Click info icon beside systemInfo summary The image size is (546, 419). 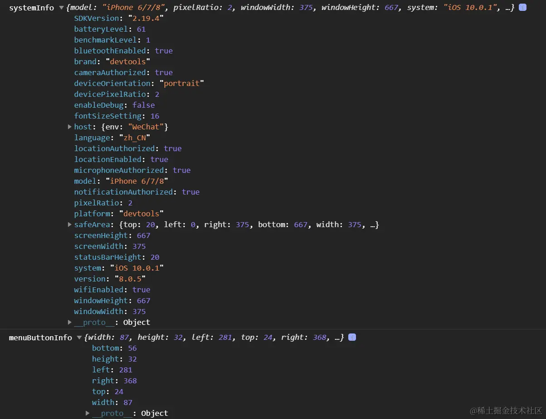522,8
